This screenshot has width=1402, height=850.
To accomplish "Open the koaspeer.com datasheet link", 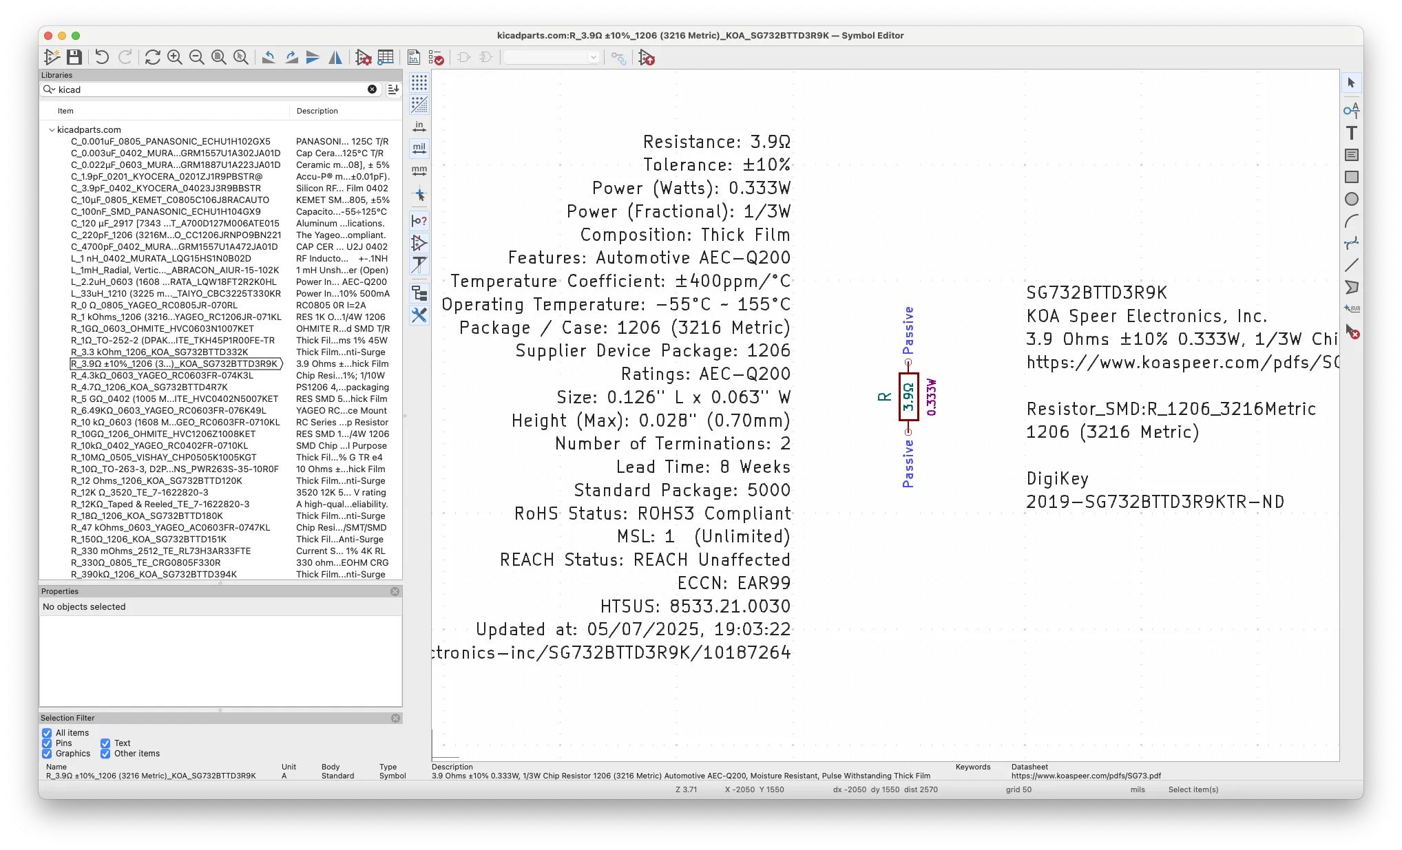I will 1085,776.
